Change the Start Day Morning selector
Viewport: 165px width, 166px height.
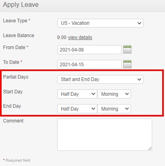tap(114, 94)
